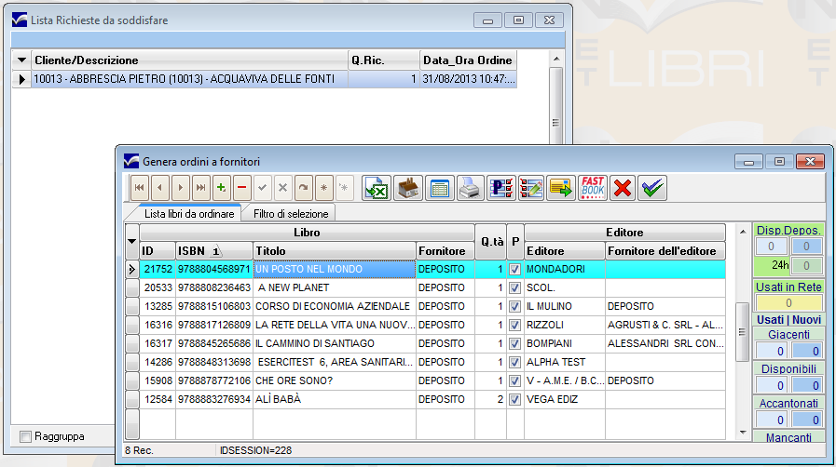Click the Usati in Rete value field

(x=788, y=303)
